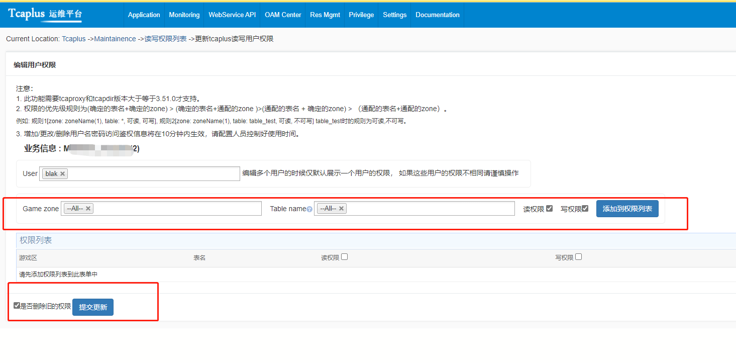Toggle the 读权限 checkbox beside Table name

tap(550, 209)
